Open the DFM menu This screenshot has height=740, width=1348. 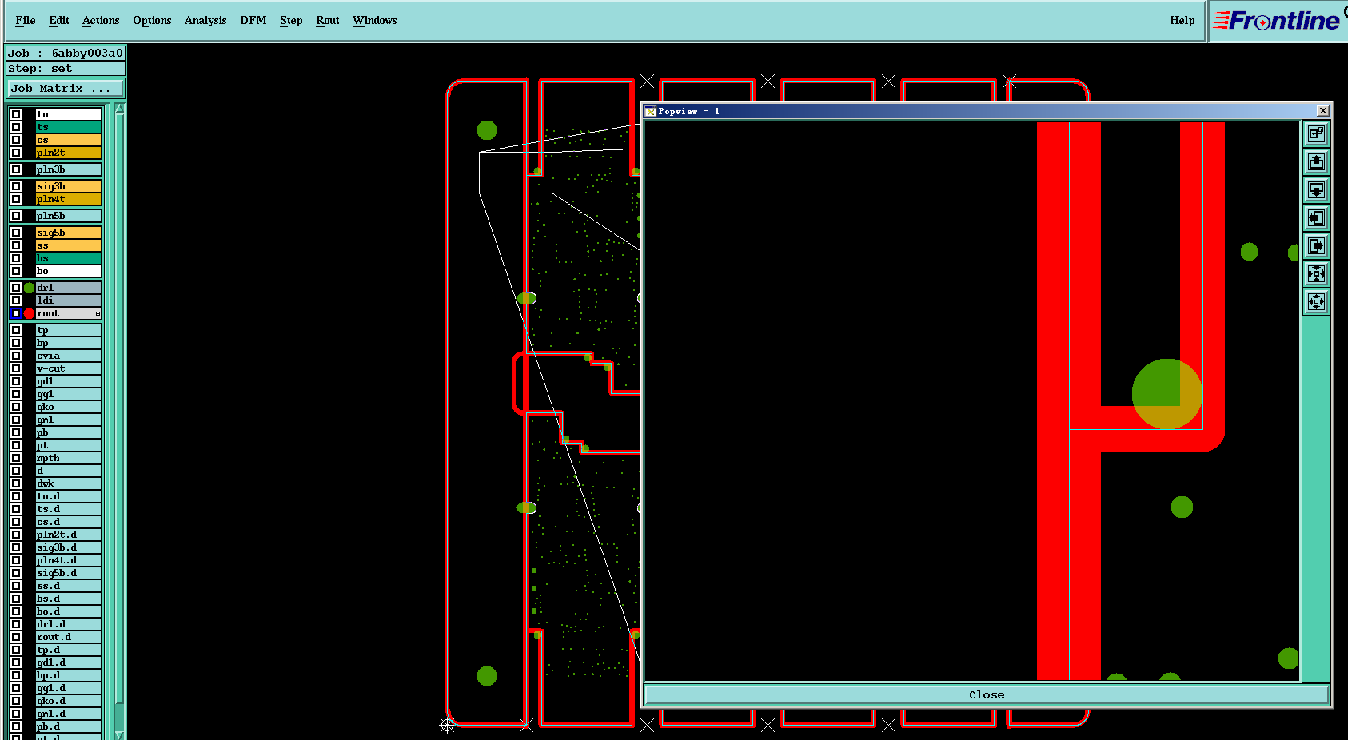point(253,21)
